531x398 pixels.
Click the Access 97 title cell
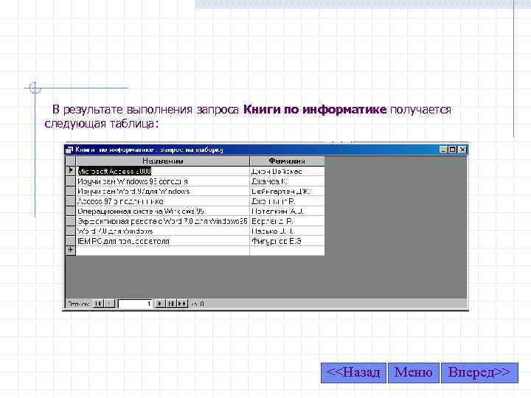(x=163, y=201)
